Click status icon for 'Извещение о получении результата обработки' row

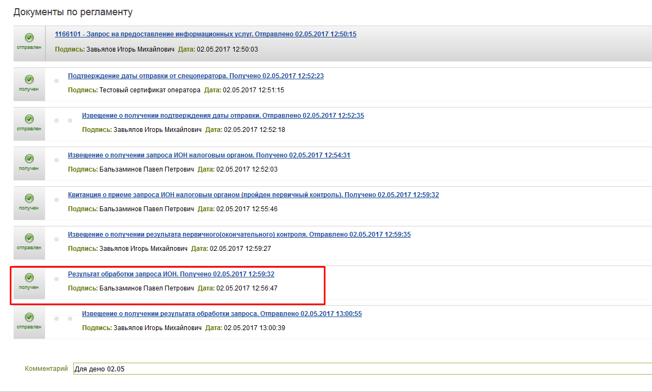click(29, 317)
